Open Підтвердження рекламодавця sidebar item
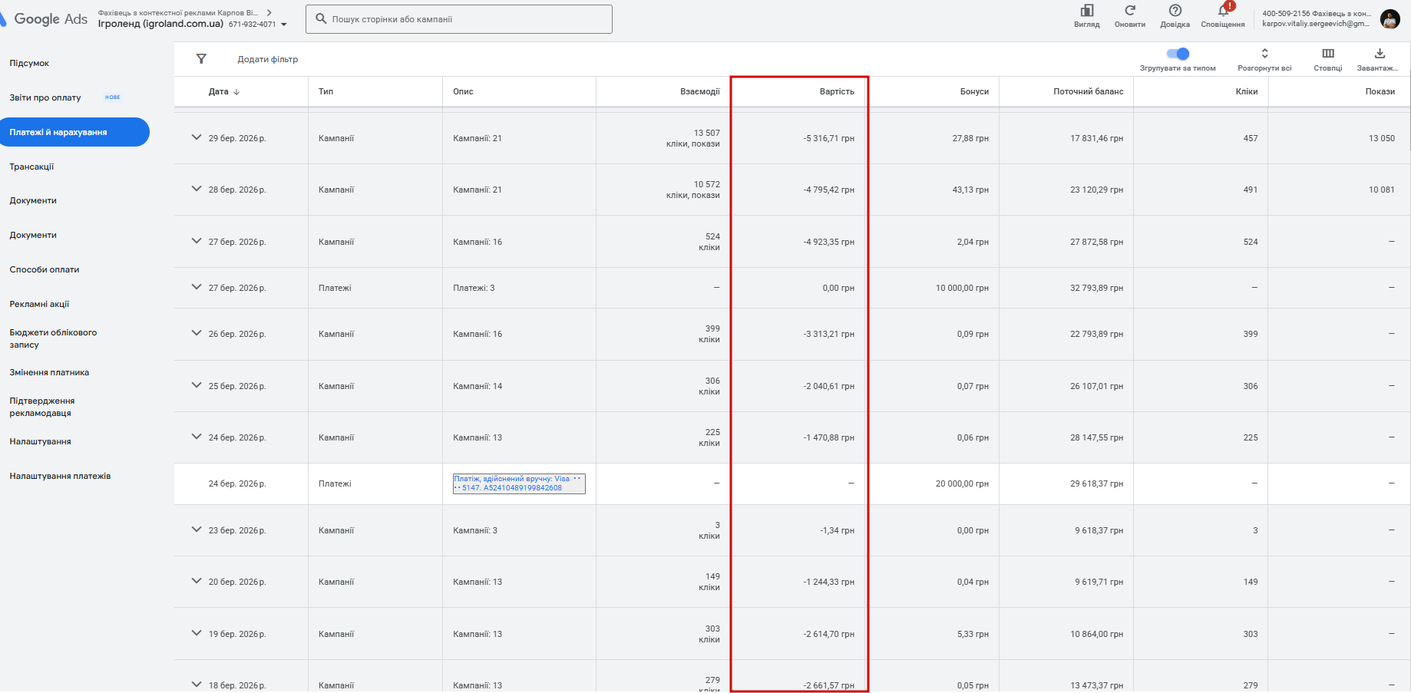Viewport: 1411px width, 693px height. pos(42,407)
